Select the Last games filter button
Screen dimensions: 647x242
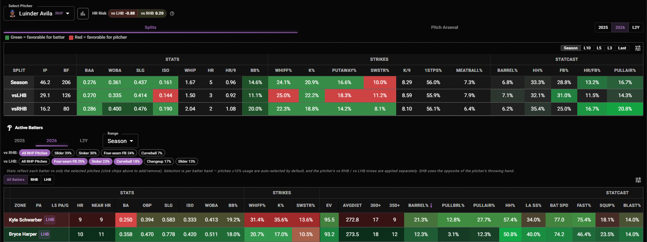click(622, 48)
